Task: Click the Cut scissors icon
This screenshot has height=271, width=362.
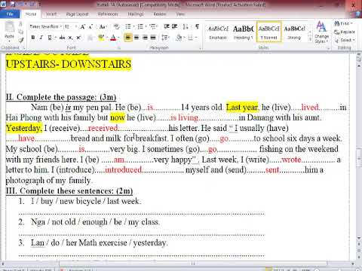Action: [21, 24]
